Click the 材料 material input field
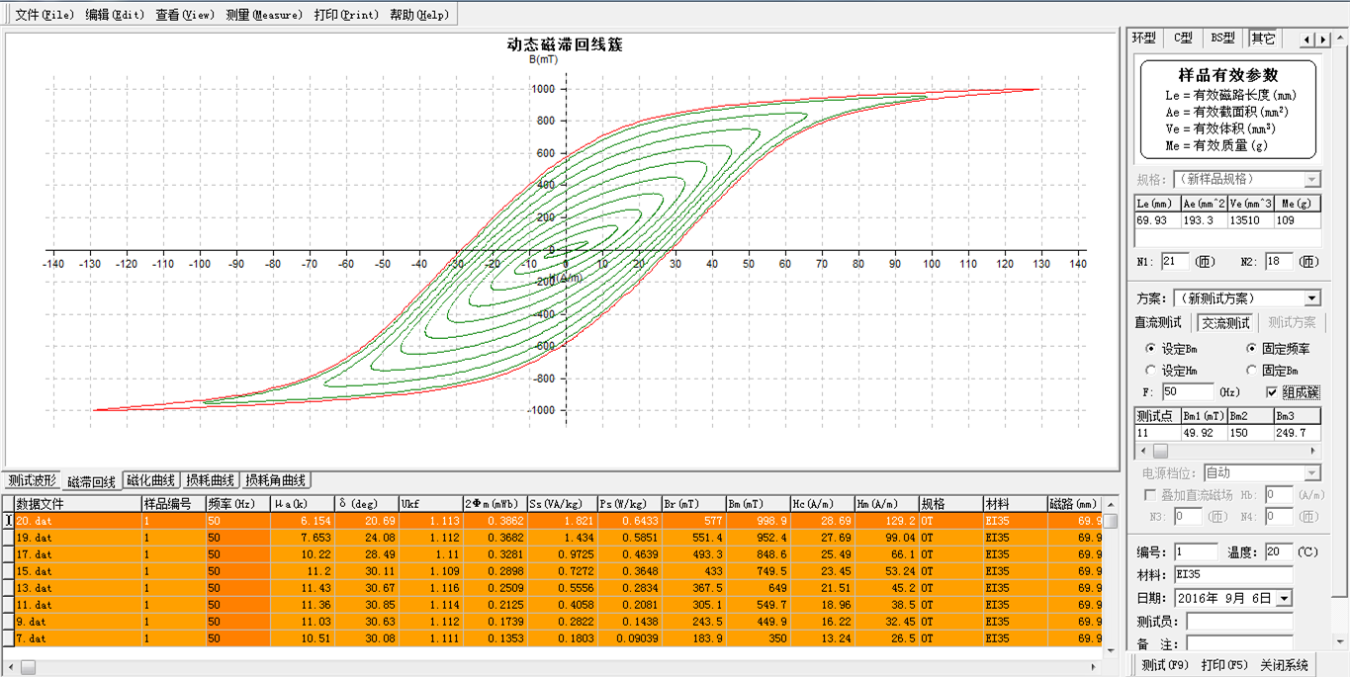Screen dimensions: 1350x677 (1233, 574)
